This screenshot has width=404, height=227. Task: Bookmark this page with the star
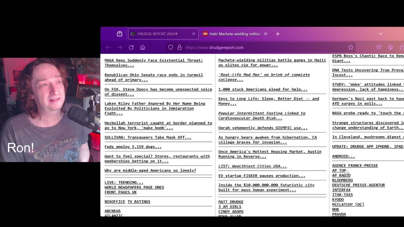click(x=351, y=47)
